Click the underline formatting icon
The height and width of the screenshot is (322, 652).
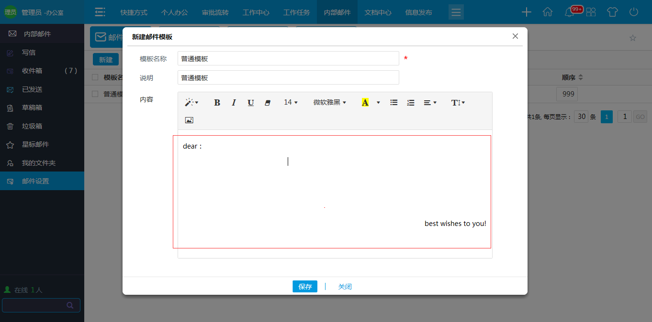pos(250,103)
